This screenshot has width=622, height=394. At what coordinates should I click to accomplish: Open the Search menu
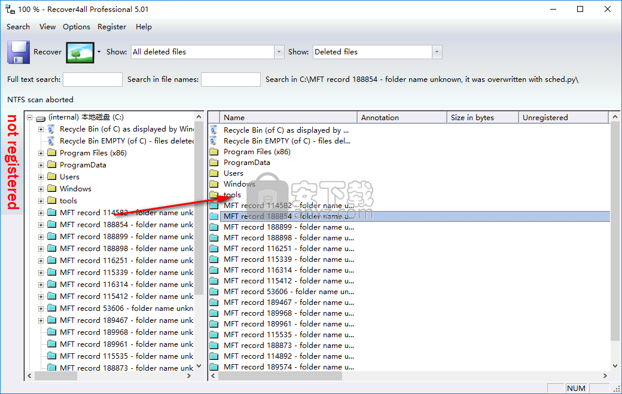[19, 26]
